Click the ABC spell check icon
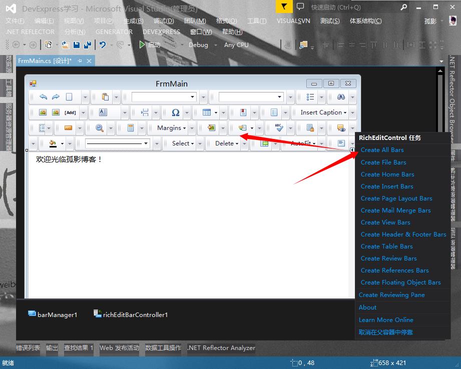The image size is (461, 369). 279,127
